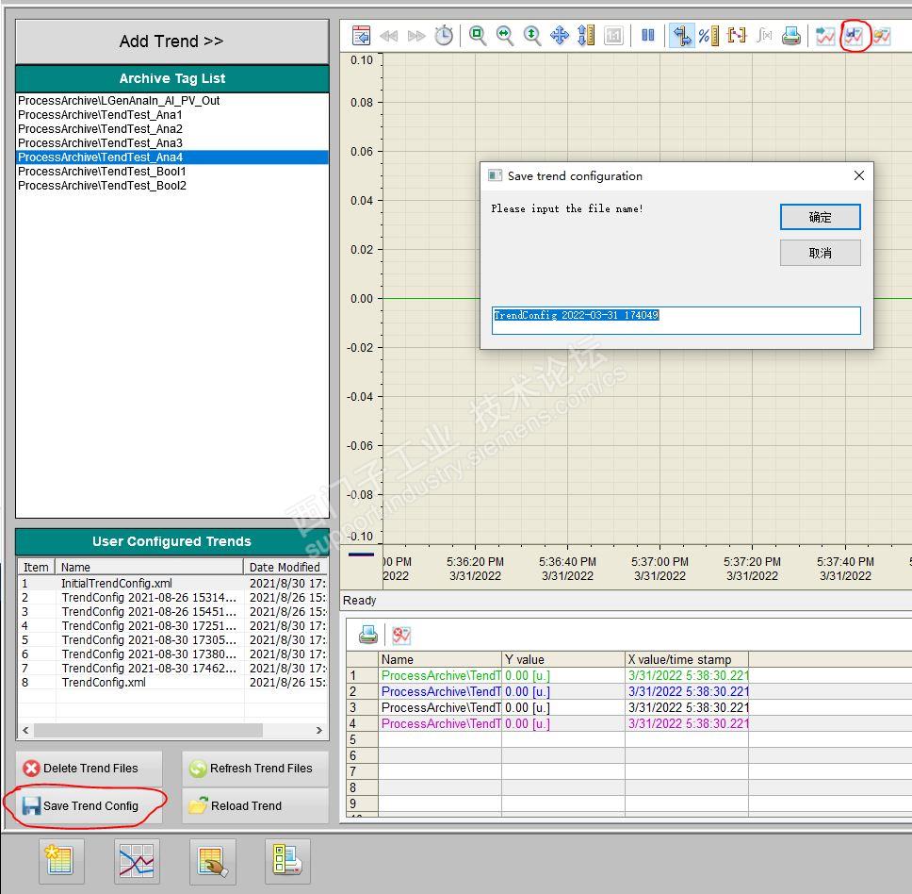912x894 pixels.
Task: Select the zoom area magnifier tool
Action: click(478, 36)
